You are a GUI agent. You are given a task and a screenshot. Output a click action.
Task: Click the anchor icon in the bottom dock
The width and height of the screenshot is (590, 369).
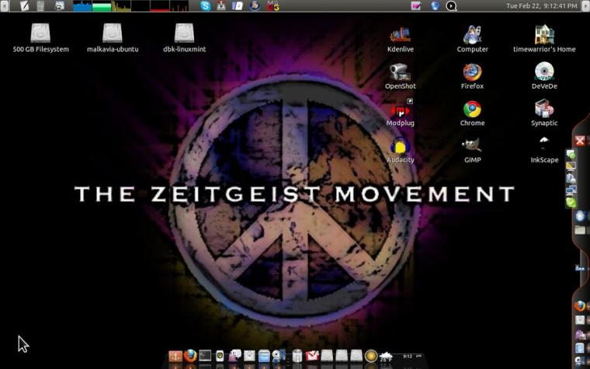tap(175, 356)
